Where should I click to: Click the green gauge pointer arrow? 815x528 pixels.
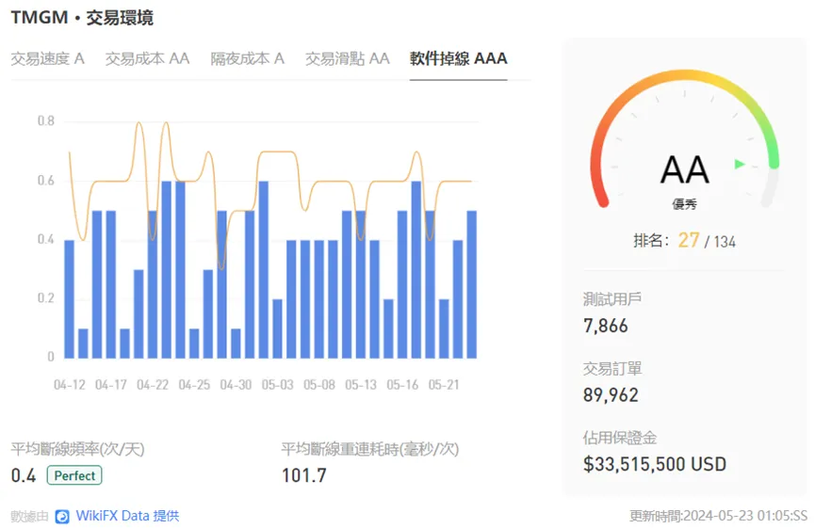click(740, 164)
